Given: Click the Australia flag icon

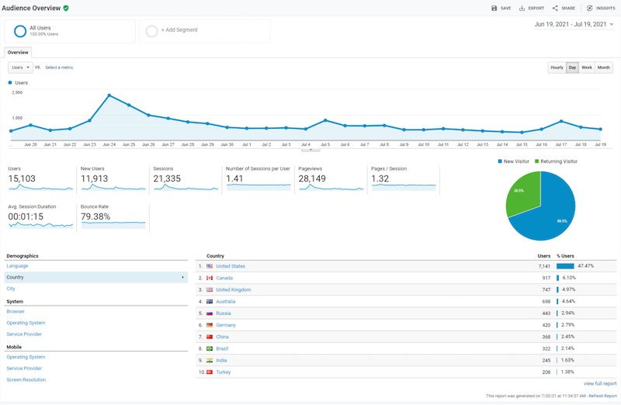Looking at the screenshot, I should [x=210, y=301].
